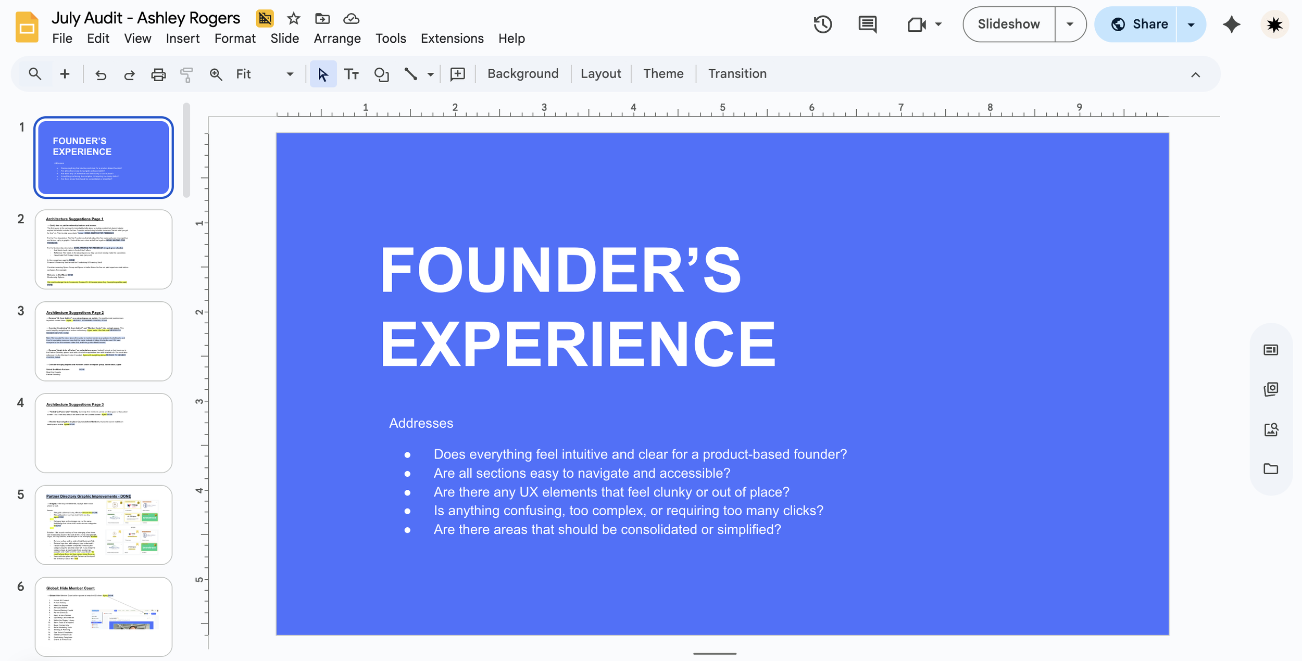Screen dimensions: 1302x661
Task: Open the Gemini sparkle icon
Action: (x=1231, y=24)
